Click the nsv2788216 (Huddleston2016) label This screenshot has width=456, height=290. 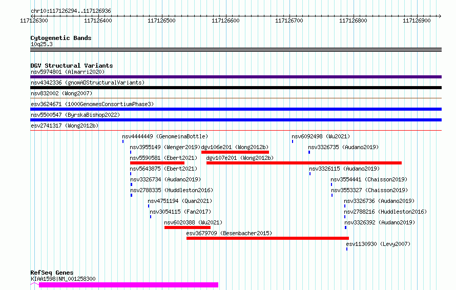[x=385, y=212]
